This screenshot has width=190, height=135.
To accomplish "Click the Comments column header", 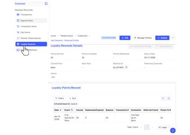I will pos(136,110).
